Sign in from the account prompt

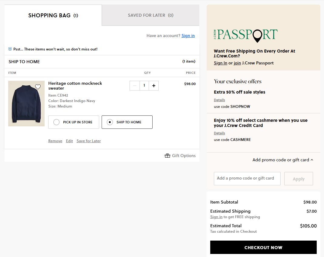pos(188,36)
